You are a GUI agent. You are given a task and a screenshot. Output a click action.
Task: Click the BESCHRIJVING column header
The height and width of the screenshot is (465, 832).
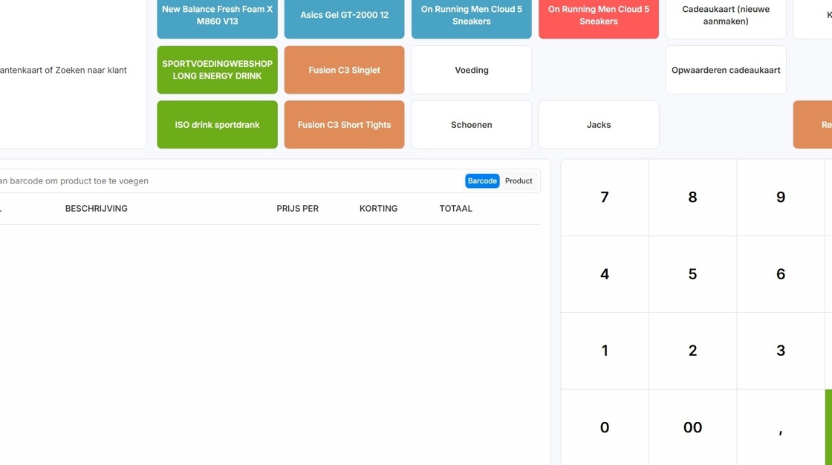click(96, 209)
